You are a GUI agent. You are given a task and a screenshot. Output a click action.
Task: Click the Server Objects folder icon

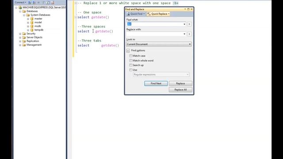tap(24, 37)
